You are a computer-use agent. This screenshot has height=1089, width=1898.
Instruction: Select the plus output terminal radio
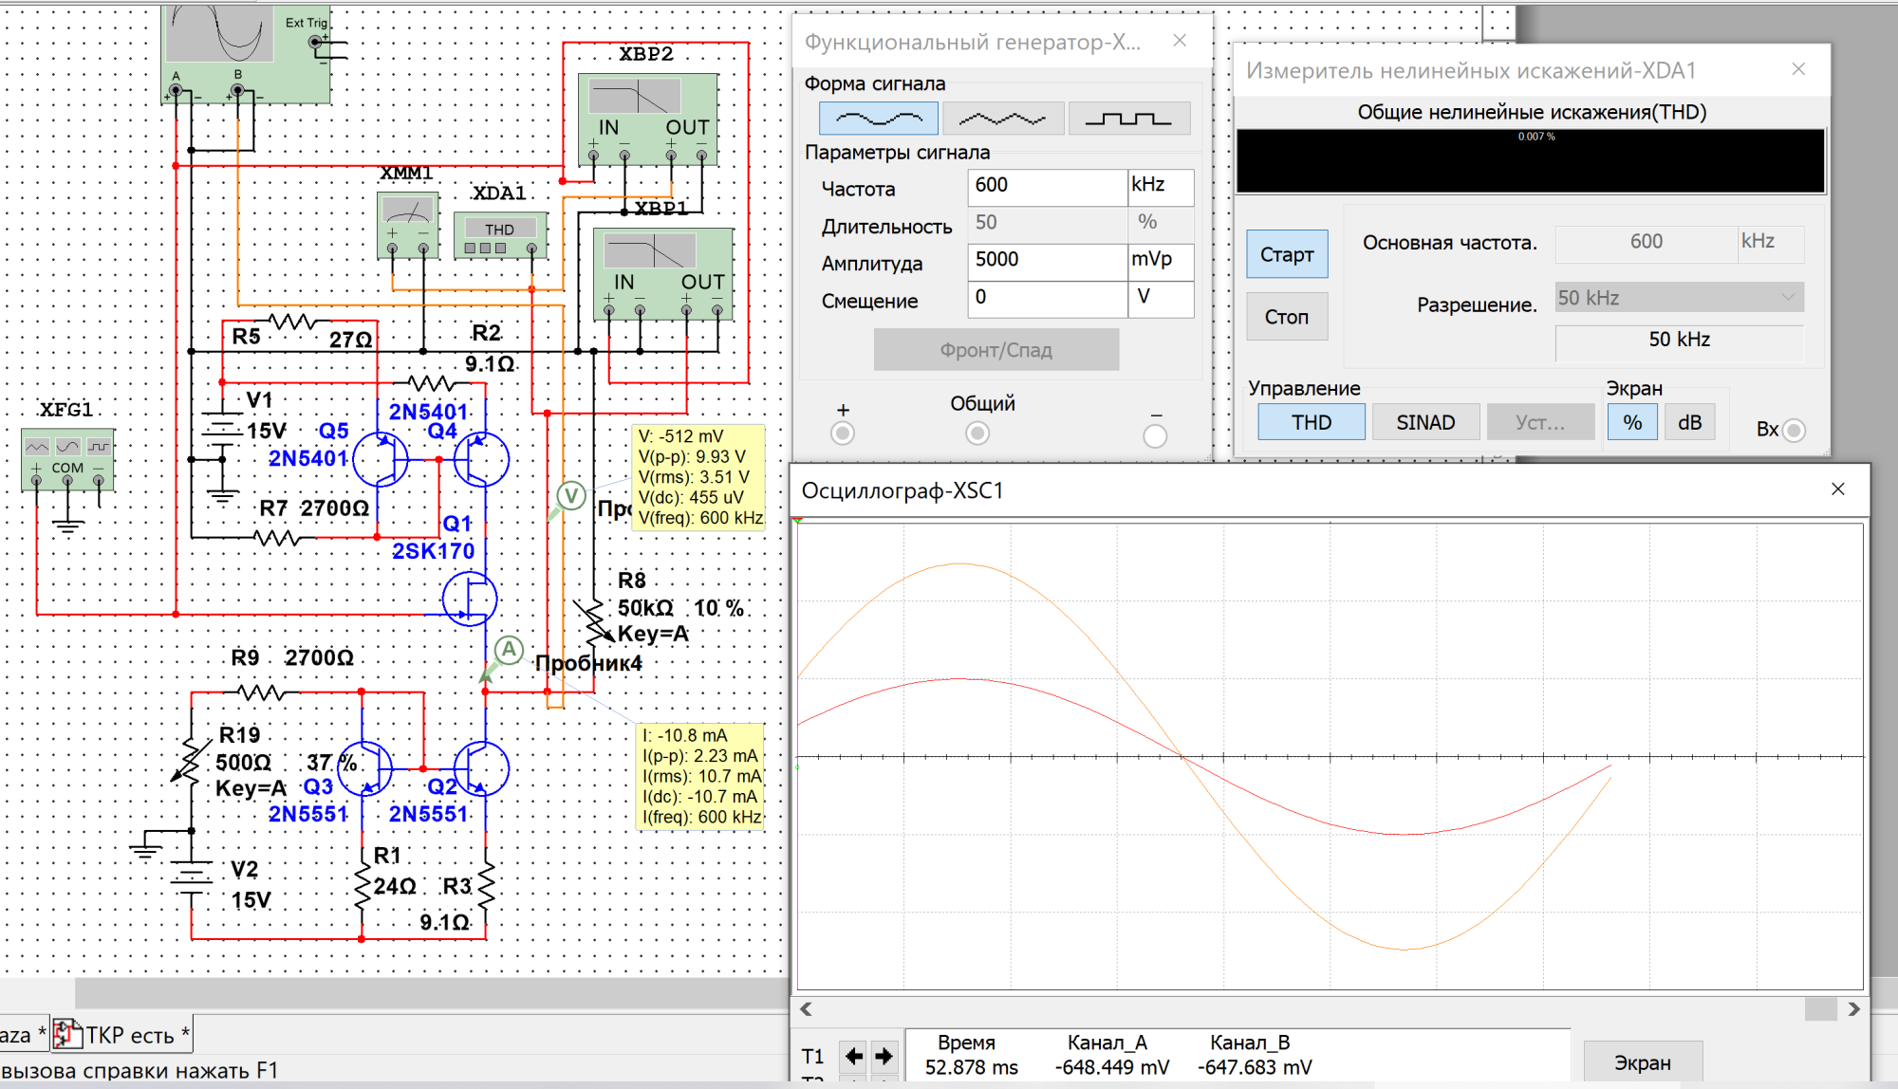coord(843,434)
